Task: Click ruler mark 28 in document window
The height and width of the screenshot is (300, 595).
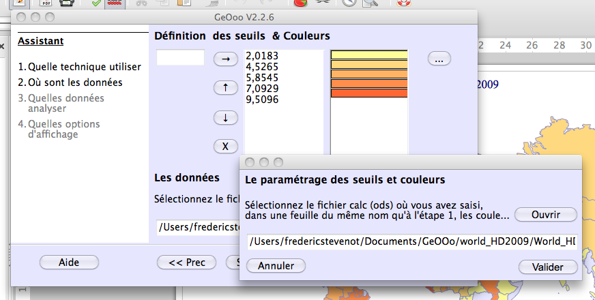Action: pos(560,45)
